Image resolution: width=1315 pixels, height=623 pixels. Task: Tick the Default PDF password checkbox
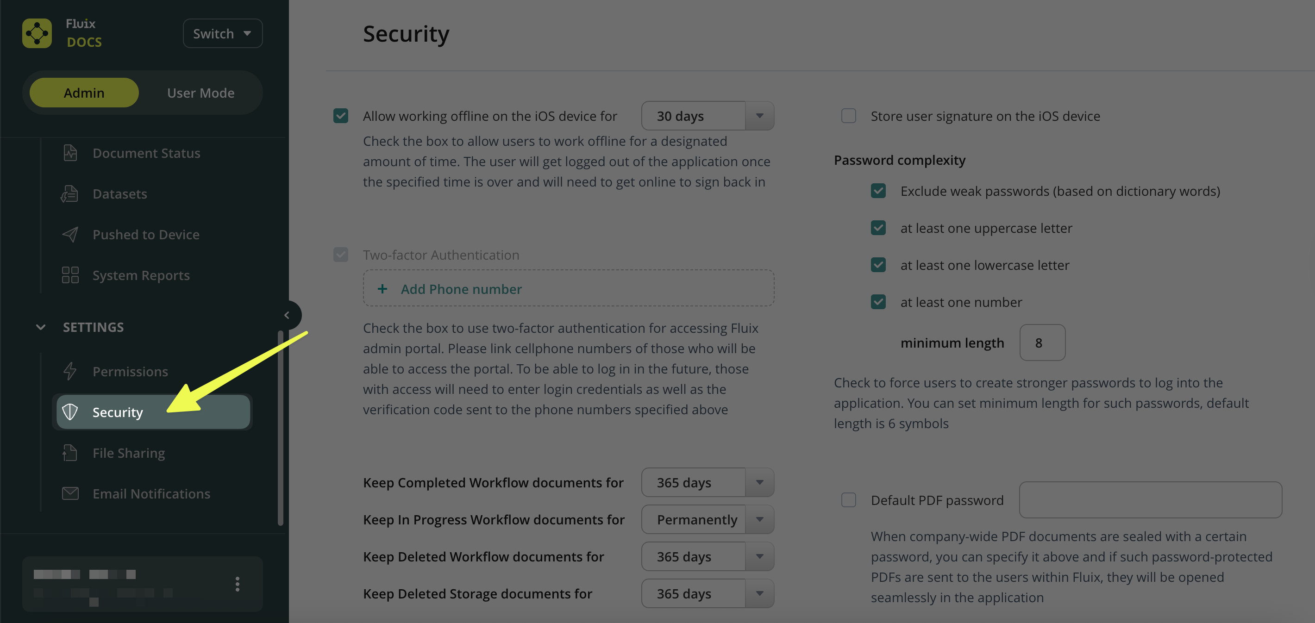848,499
